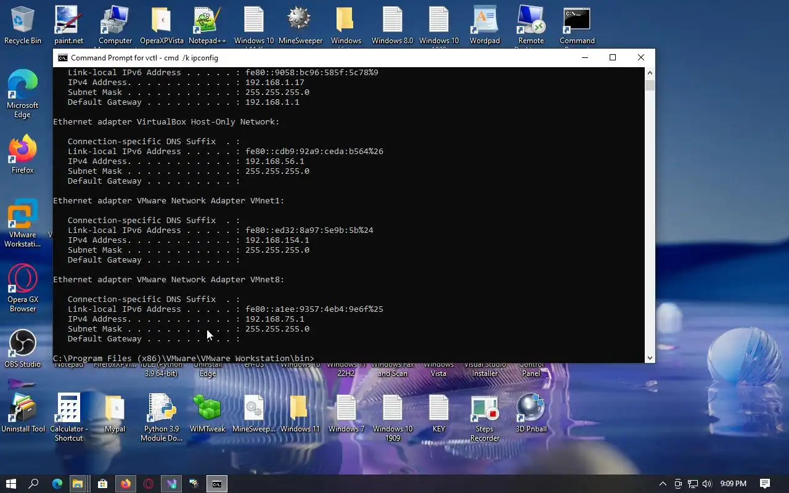789x493 pixels.
Task: Open the OperaXPVista folder
Action: pos(161,25)
